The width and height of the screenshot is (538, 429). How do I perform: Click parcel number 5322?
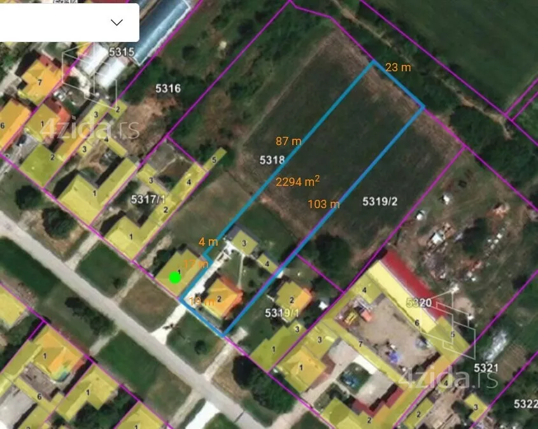coord(525,404)
